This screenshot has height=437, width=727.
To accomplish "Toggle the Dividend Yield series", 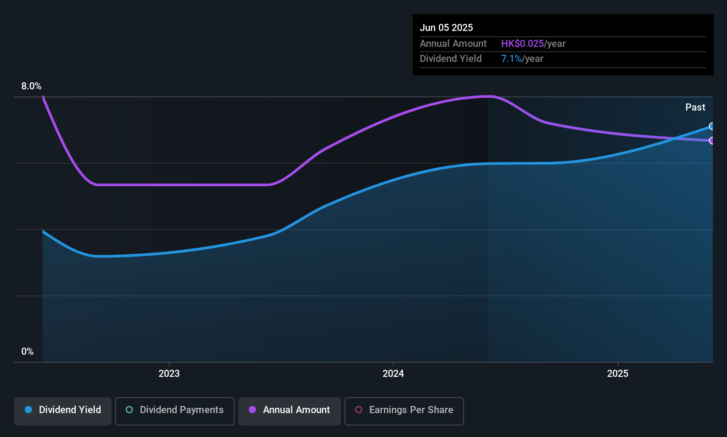I will pyautogui.click(x=63, y=411).
